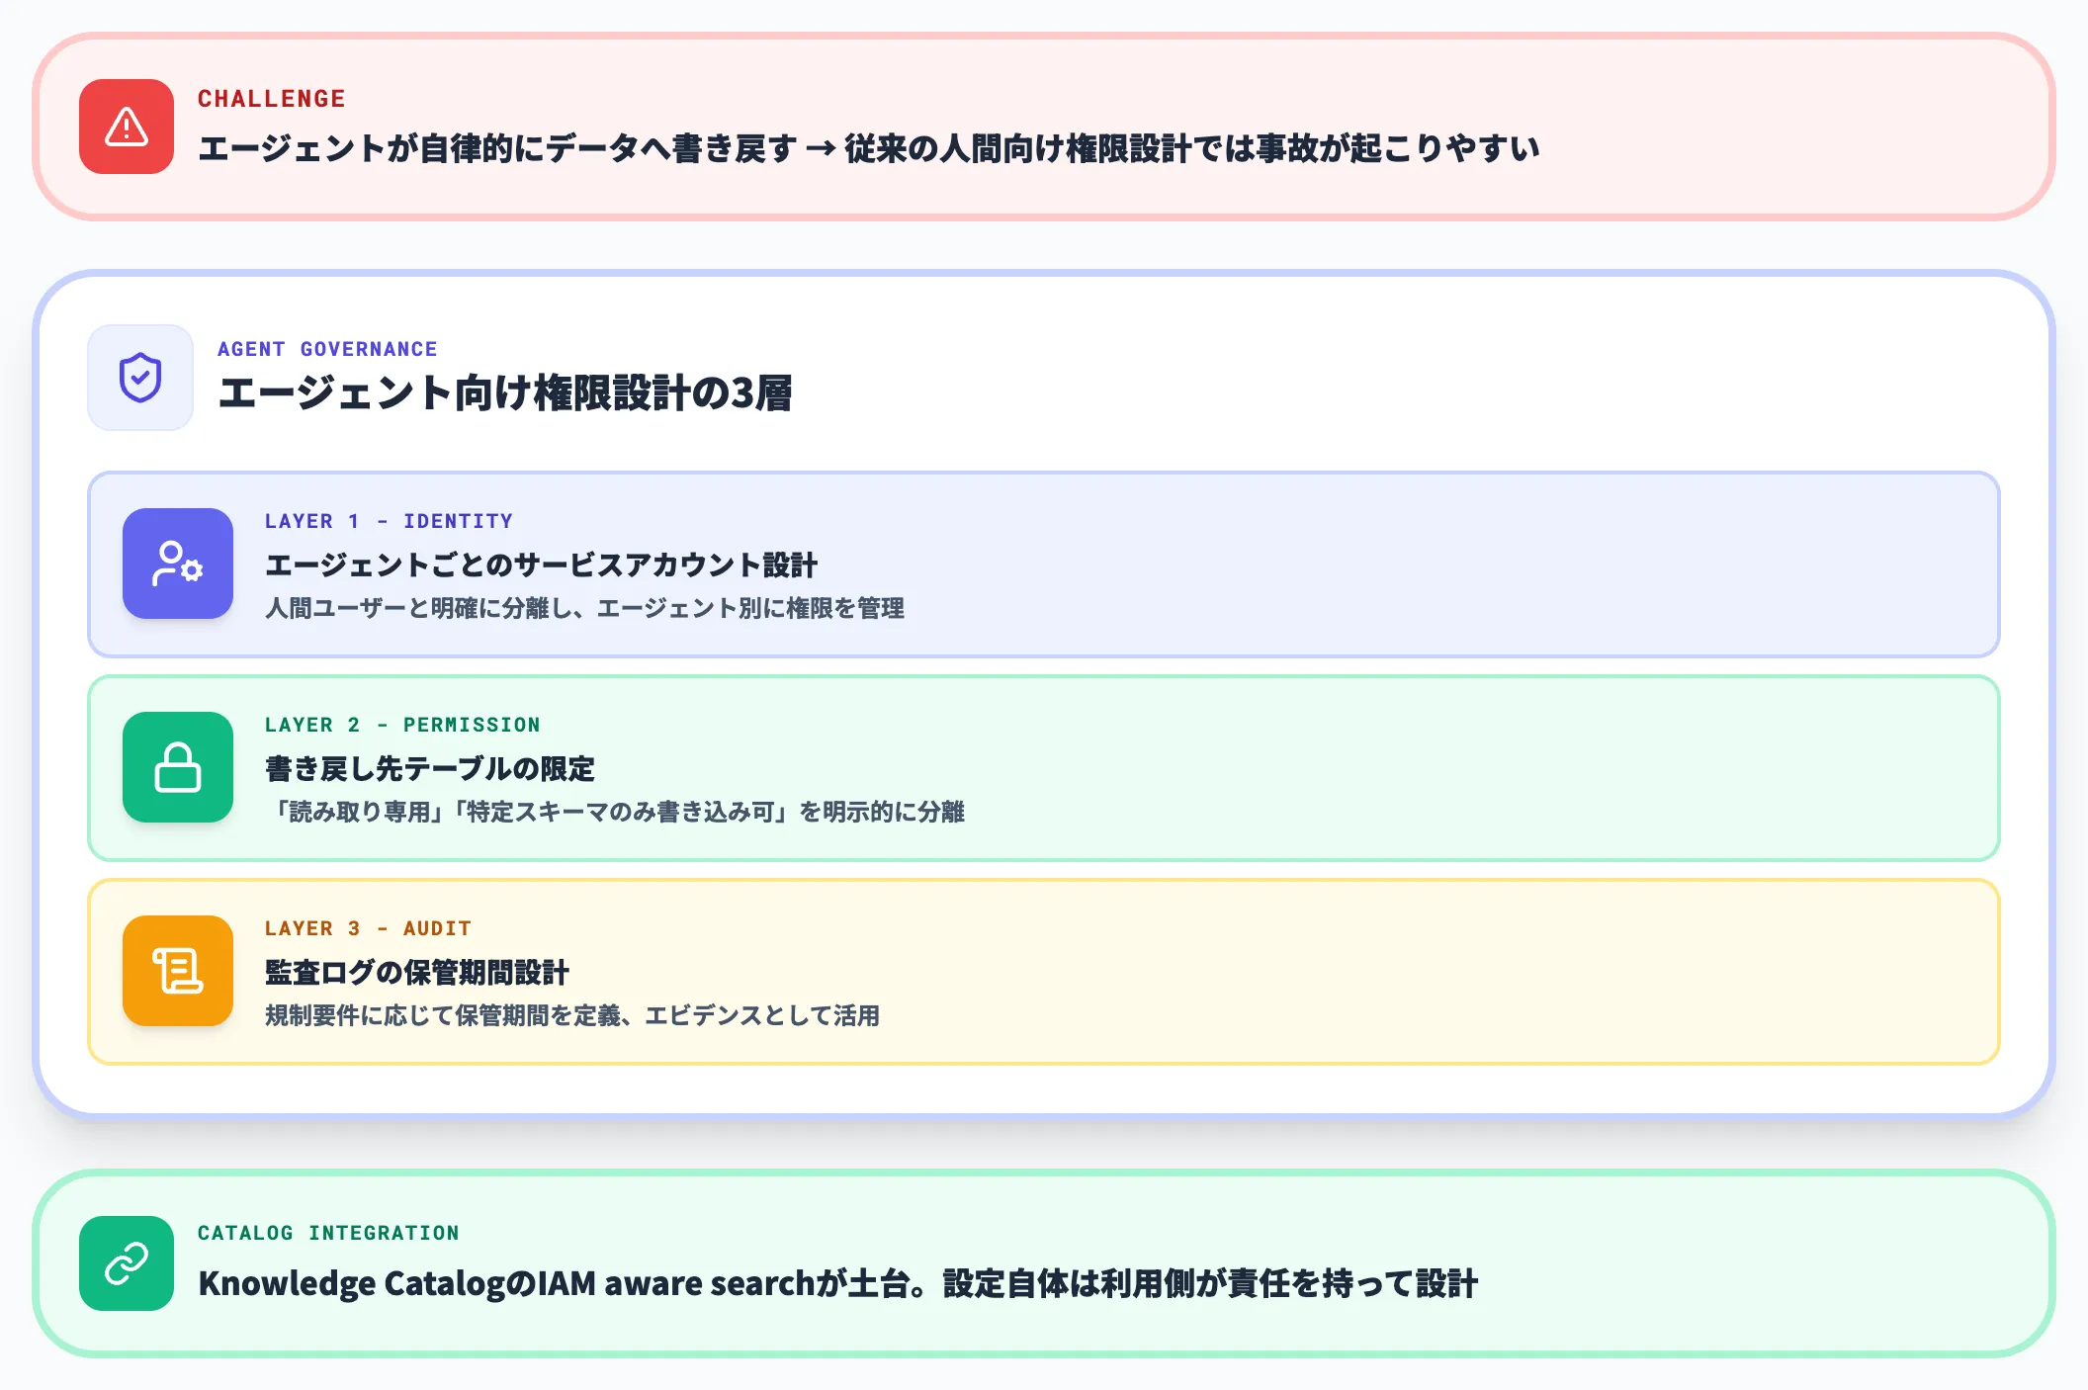This screenshot has width=2088, height=1390.
Task: Click the link icon in Catalog Integration
Action: click(x=126, y=1262)
